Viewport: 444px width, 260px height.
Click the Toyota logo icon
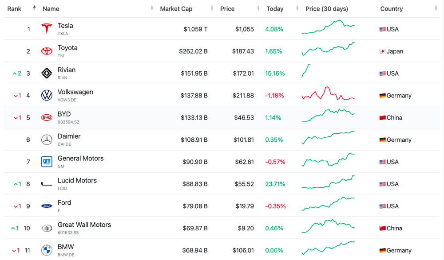coord(47,51)
